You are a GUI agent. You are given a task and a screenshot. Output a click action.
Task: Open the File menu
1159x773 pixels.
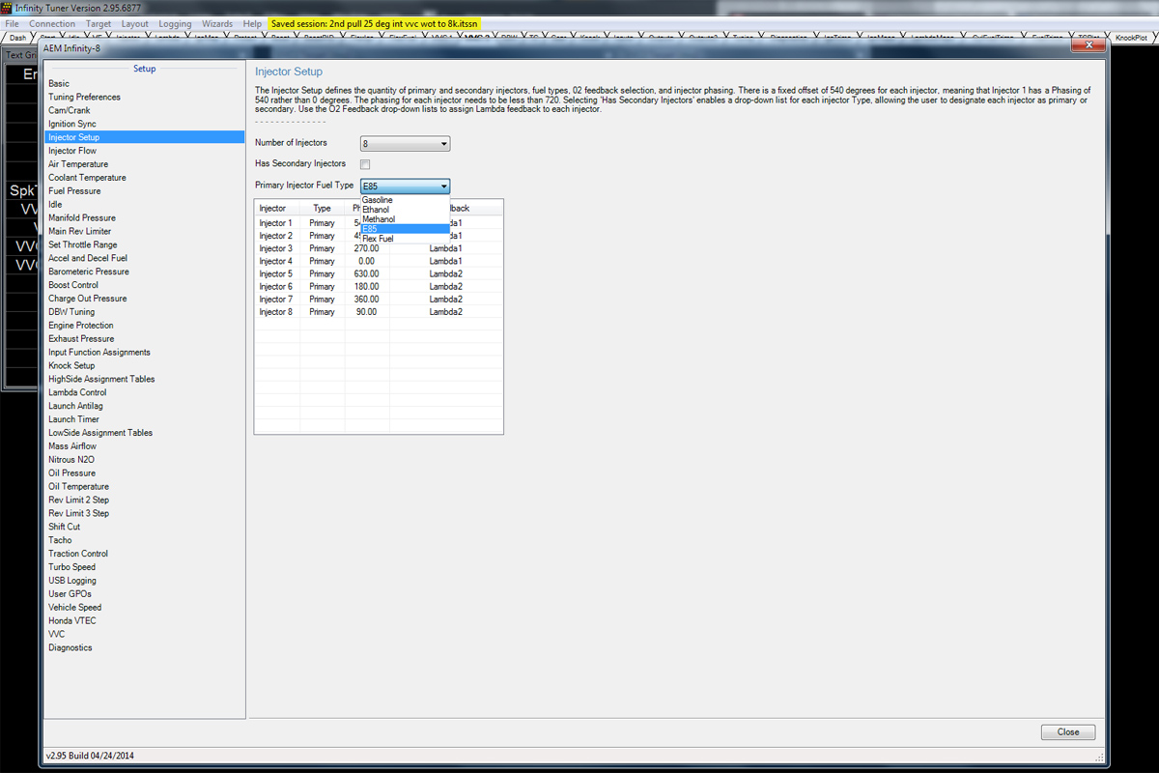click(x=13, y=23)
